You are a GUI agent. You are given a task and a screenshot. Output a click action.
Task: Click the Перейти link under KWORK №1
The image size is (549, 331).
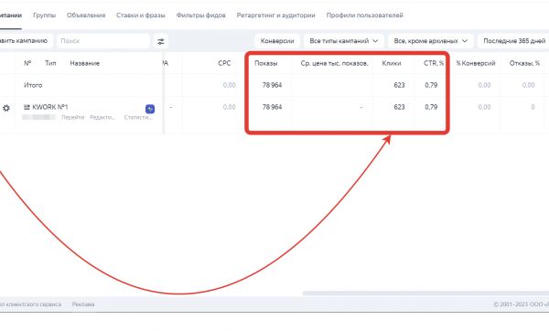pyautogui.click(x=73, y=117)
